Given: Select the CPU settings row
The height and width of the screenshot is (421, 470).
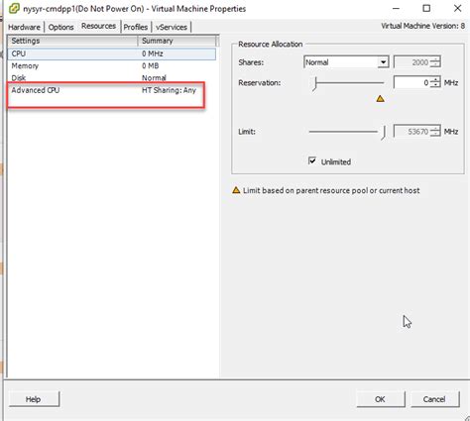Looking at the screenshot, I should 112,53.
